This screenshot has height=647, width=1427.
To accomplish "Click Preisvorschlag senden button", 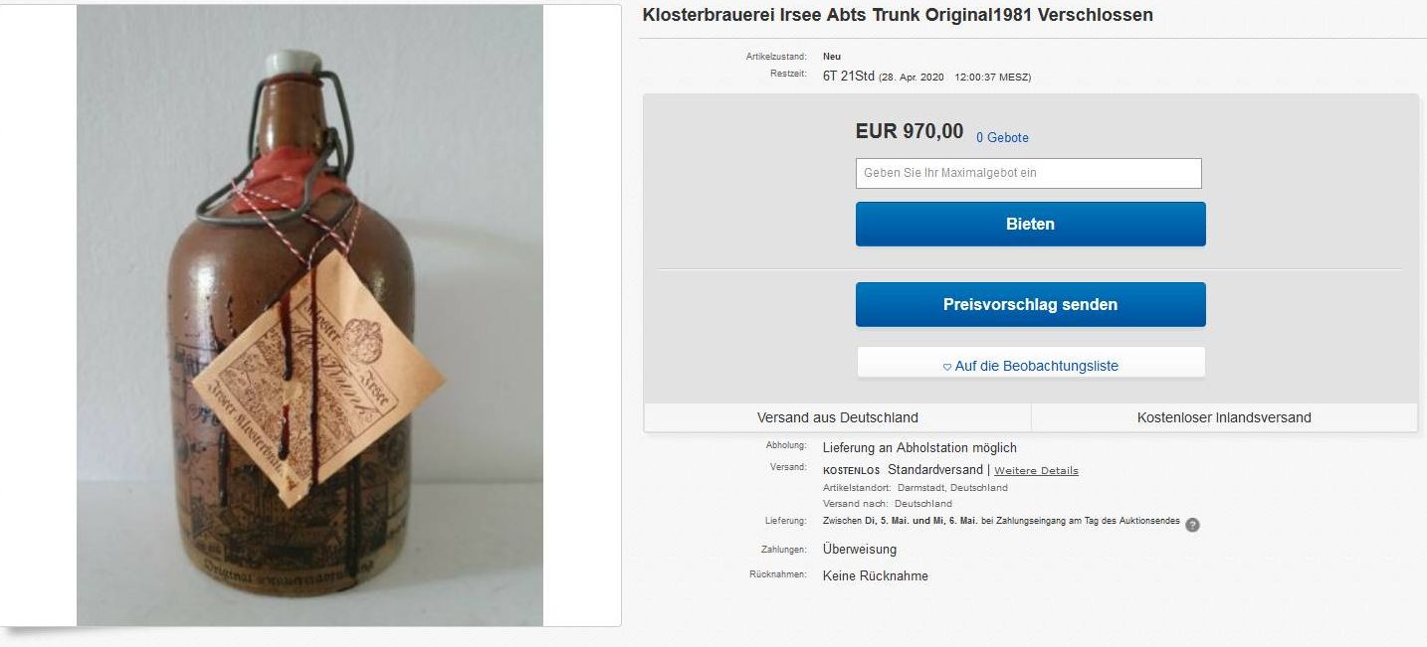I will pyautogui.click(x=1031, y=304).
